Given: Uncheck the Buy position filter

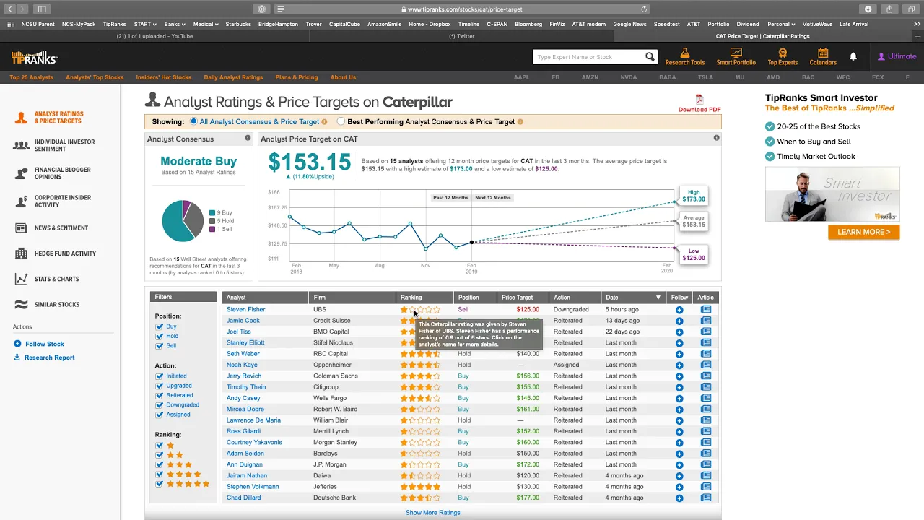Looking at the screenshot, I should pyautogui.click(x=160, y=326).
